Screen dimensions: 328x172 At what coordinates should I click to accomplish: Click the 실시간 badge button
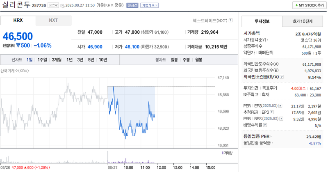tap(132, 5)
